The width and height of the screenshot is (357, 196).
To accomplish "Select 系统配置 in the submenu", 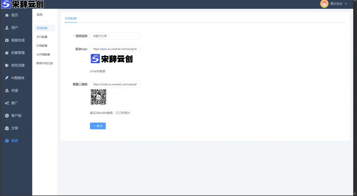I will coord(45,28).
